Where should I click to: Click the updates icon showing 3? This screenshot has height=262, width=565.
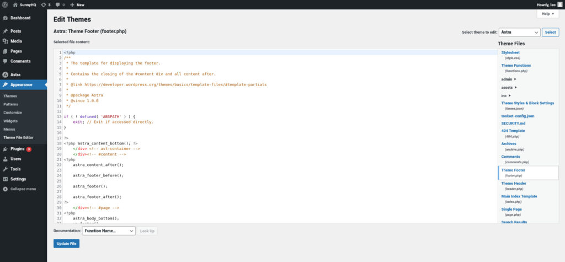(44, 4)
